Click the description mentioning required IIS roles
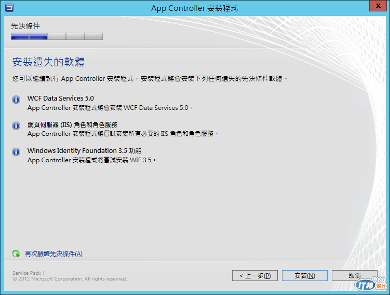 point(123,134)
